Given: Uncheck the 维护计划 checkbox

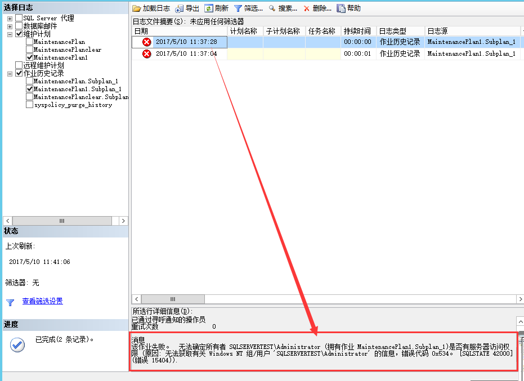Looking at the screenshot, I should coord(19,34).
